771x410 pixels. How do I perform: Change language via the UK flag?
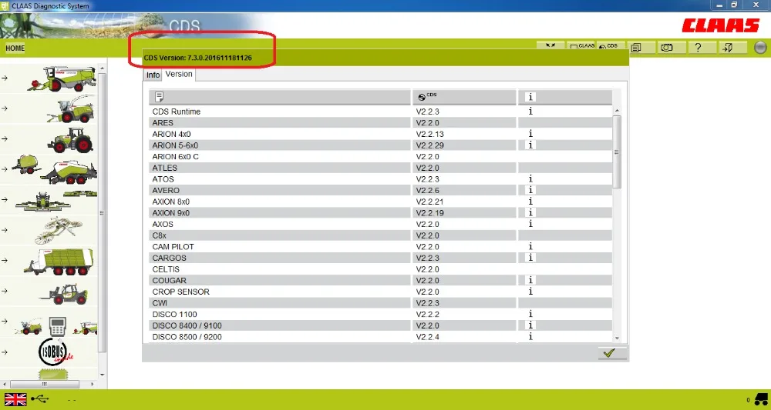pos(15,399)
